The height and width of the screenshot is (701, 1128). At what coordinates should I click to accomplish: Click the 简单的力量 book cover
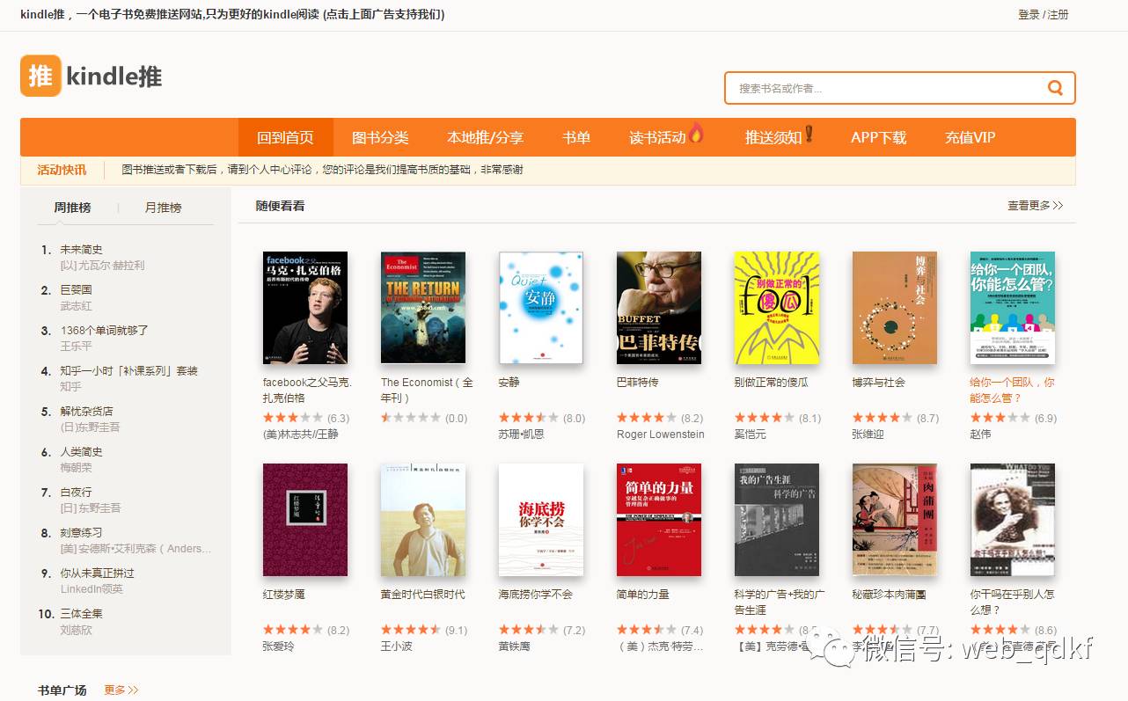[659, 520]
